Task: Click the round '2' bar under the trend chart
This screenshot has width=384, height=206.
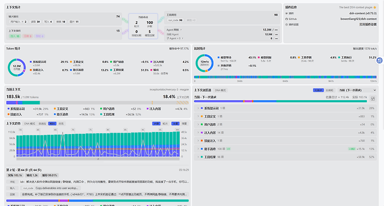Action: pos(98,159)
